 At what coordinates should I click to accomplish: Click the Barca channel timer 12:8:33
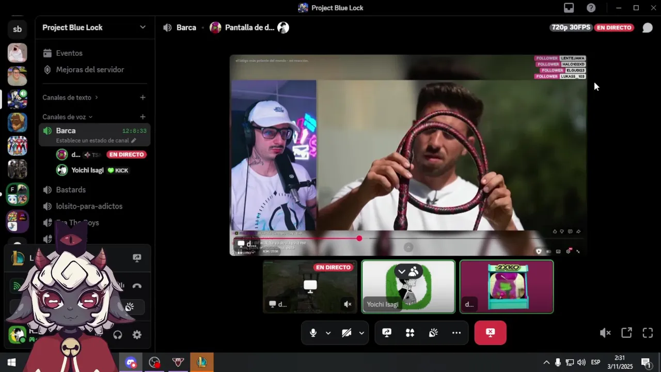tap(134, 131)
